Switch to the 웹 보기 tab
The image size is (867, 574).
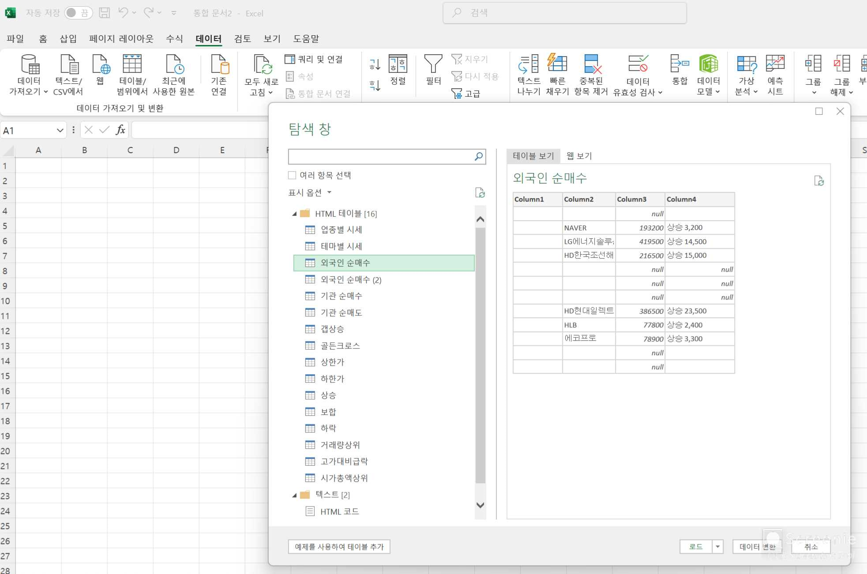coord(579,156)
